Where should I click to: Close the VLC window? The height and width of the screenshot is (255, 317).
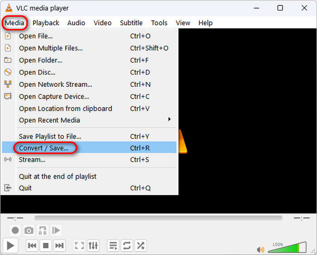click(304, 8)
